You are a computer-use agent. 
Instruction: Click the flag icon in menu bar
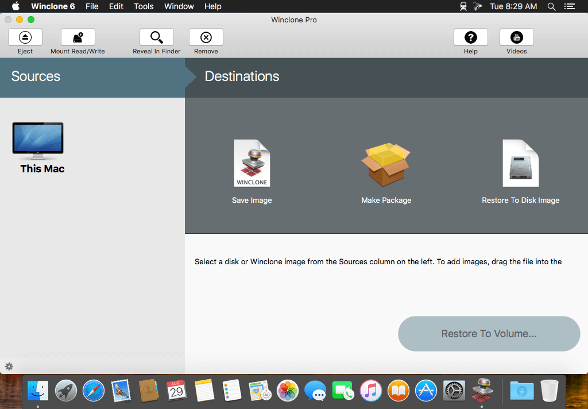point(477,6)
